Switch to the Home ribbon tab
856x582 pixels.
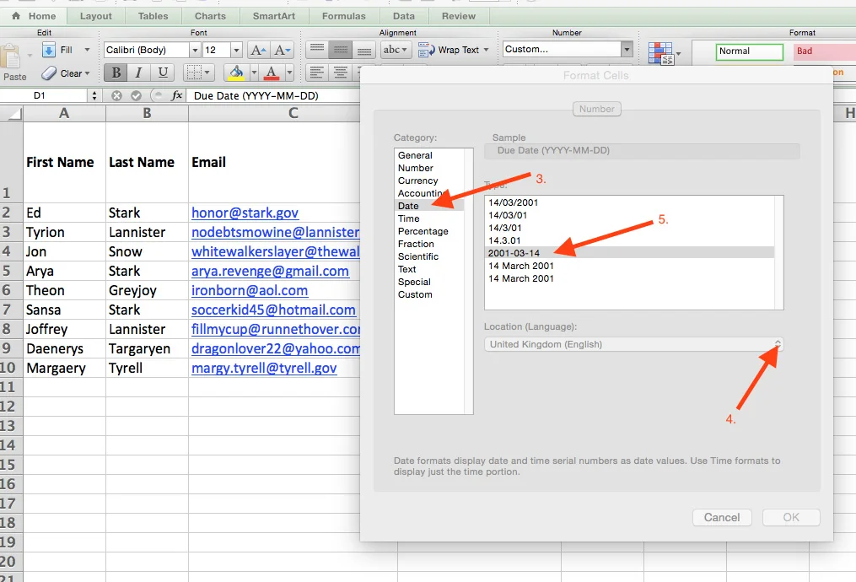point(34,16)
